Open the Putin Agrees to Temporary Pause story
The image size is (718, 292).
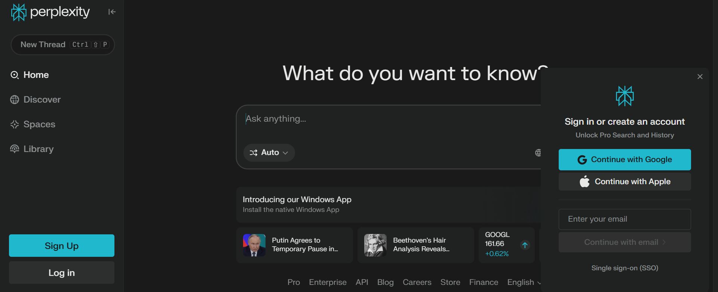point(295,245)
